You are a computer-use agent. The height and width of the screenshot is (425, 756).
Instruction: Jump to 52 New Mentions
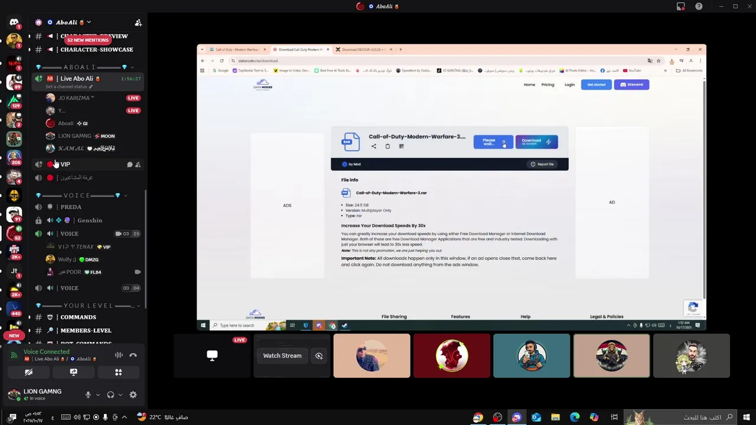[88, 40]
